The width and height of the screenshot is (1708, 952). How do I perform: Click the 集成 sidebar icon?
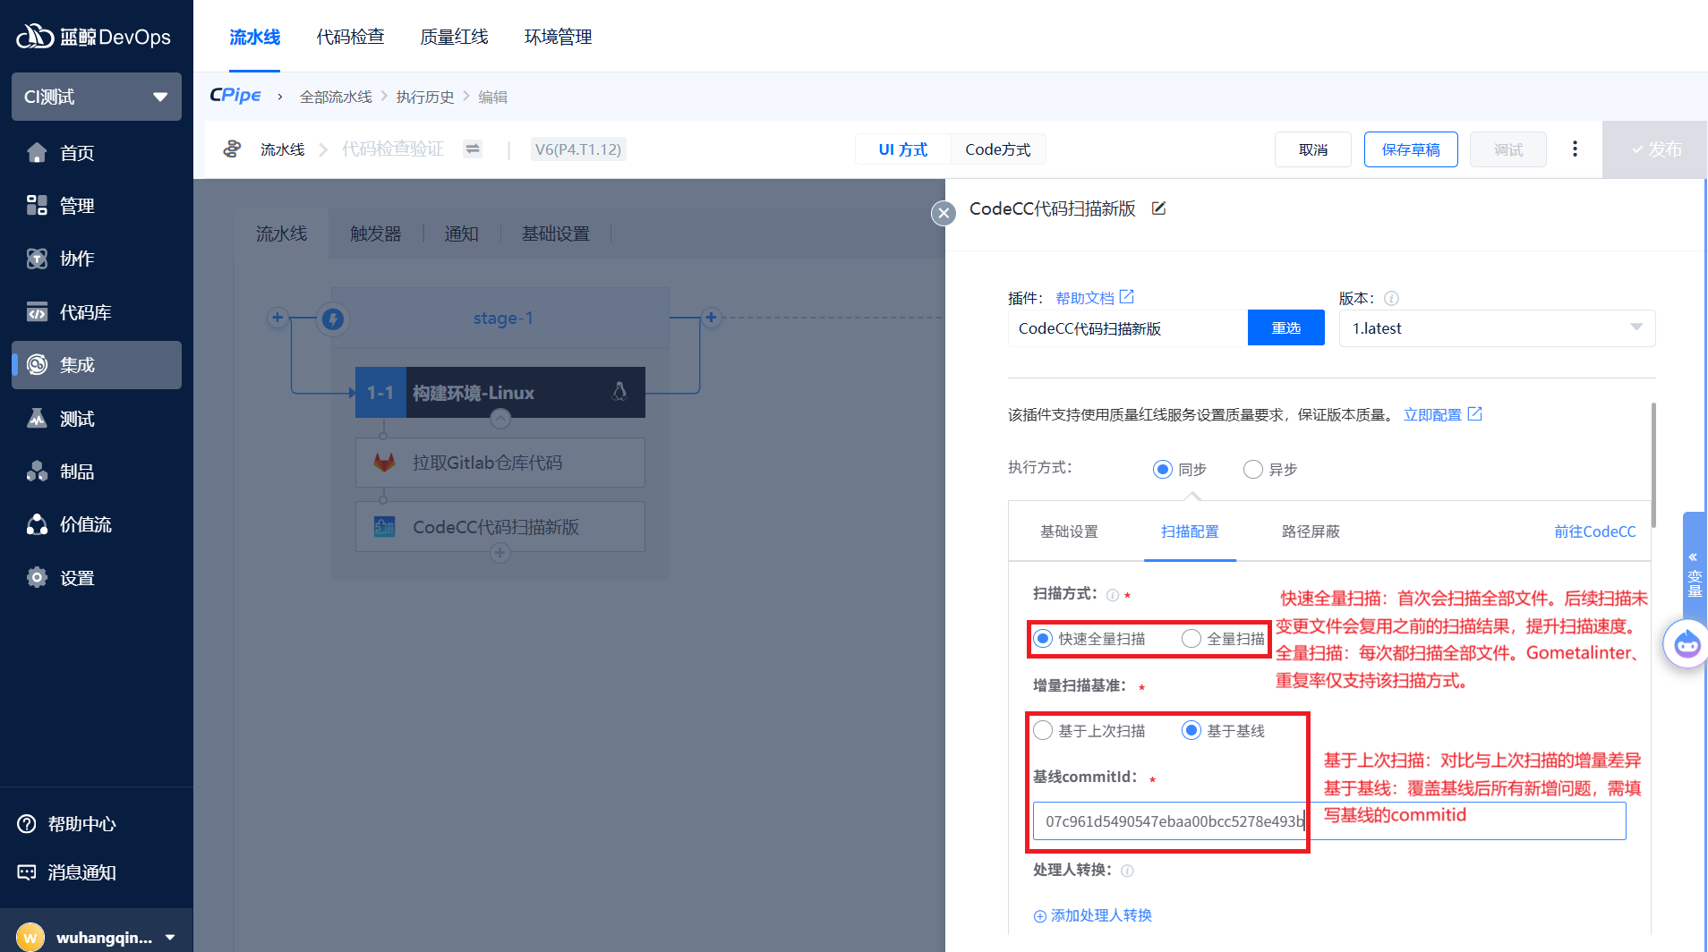37,365
